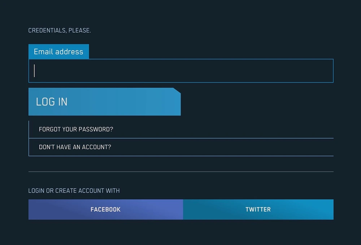
Task: Click the Login or Create Account With text
Action: 74,191
